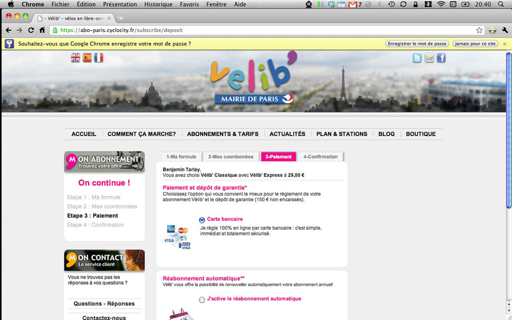Go to Plan & Stations page
The height and width of the screenshot is (320, 512).
[342, 134]
